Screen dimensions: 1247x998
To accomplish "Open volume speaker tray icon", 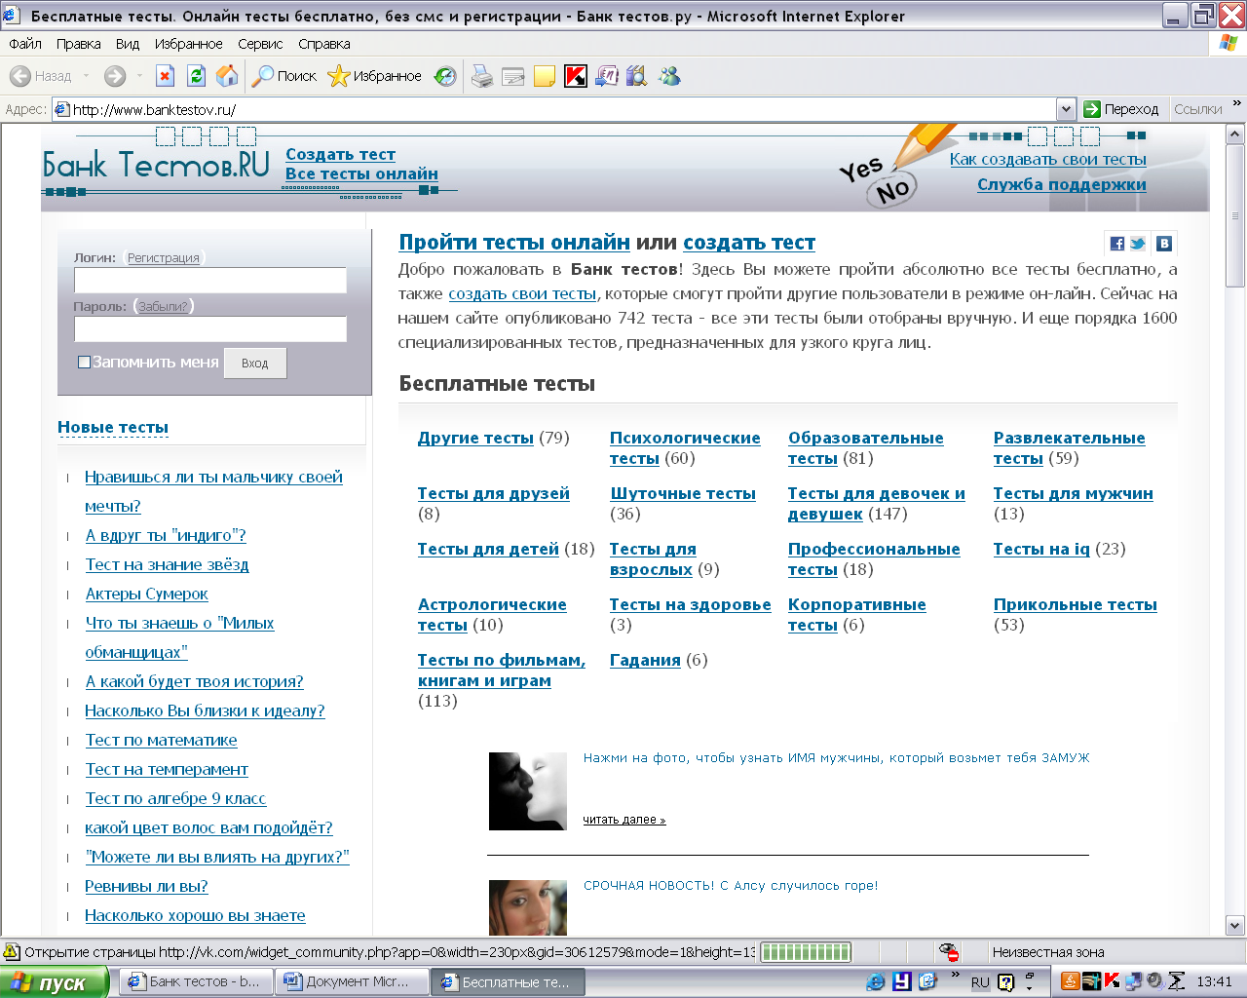I will coord(1154,981).
